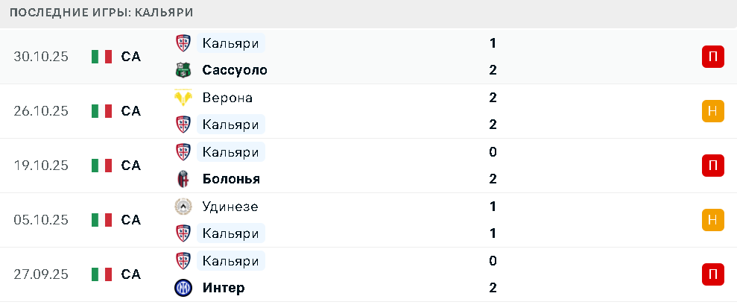
Task: Open the Верона team link
Action: pyautogui.click(x=227, y=98)
